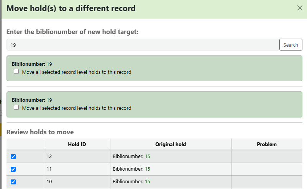This screenshot has height=189, width=307.
Task: Click the Hold ID column header
Action: point(77,144)
